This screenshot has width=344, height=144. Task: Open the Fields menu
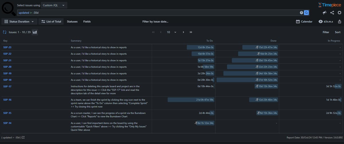pyautogui.click(x=87, y=21)
